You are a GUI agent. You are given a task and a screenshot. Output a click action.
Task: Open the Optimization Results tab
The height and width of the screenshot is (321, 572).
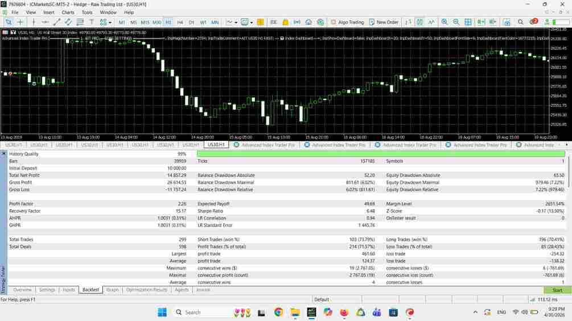(x=147, y=290)
